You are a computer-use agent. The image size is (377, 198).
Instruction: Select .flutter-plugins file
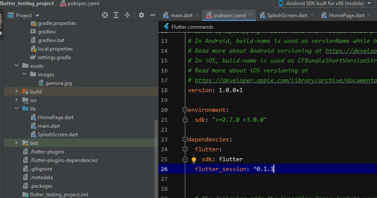coord(47,152)
